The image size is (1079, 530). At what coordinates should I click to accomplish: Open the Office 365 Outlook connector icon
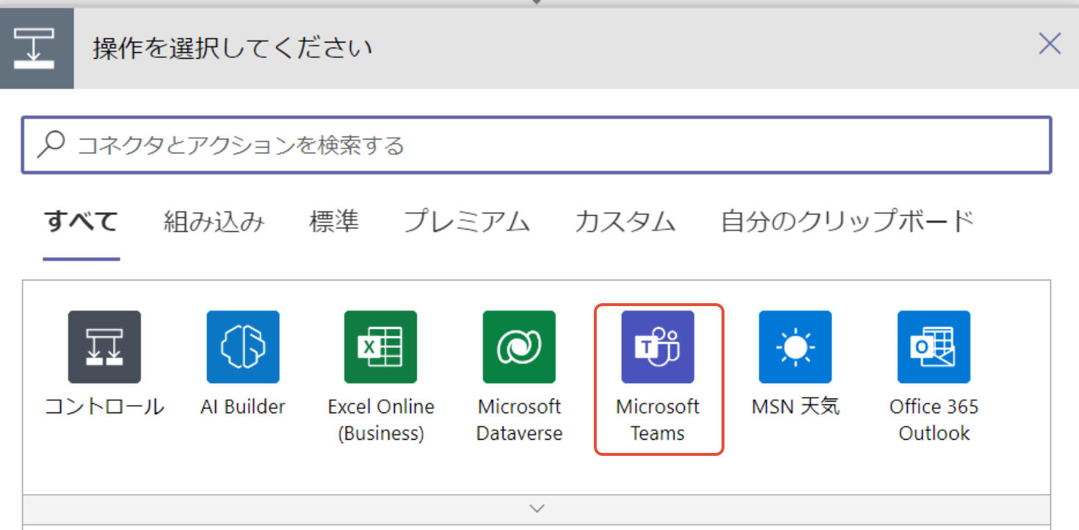click(x=934, y=346)
